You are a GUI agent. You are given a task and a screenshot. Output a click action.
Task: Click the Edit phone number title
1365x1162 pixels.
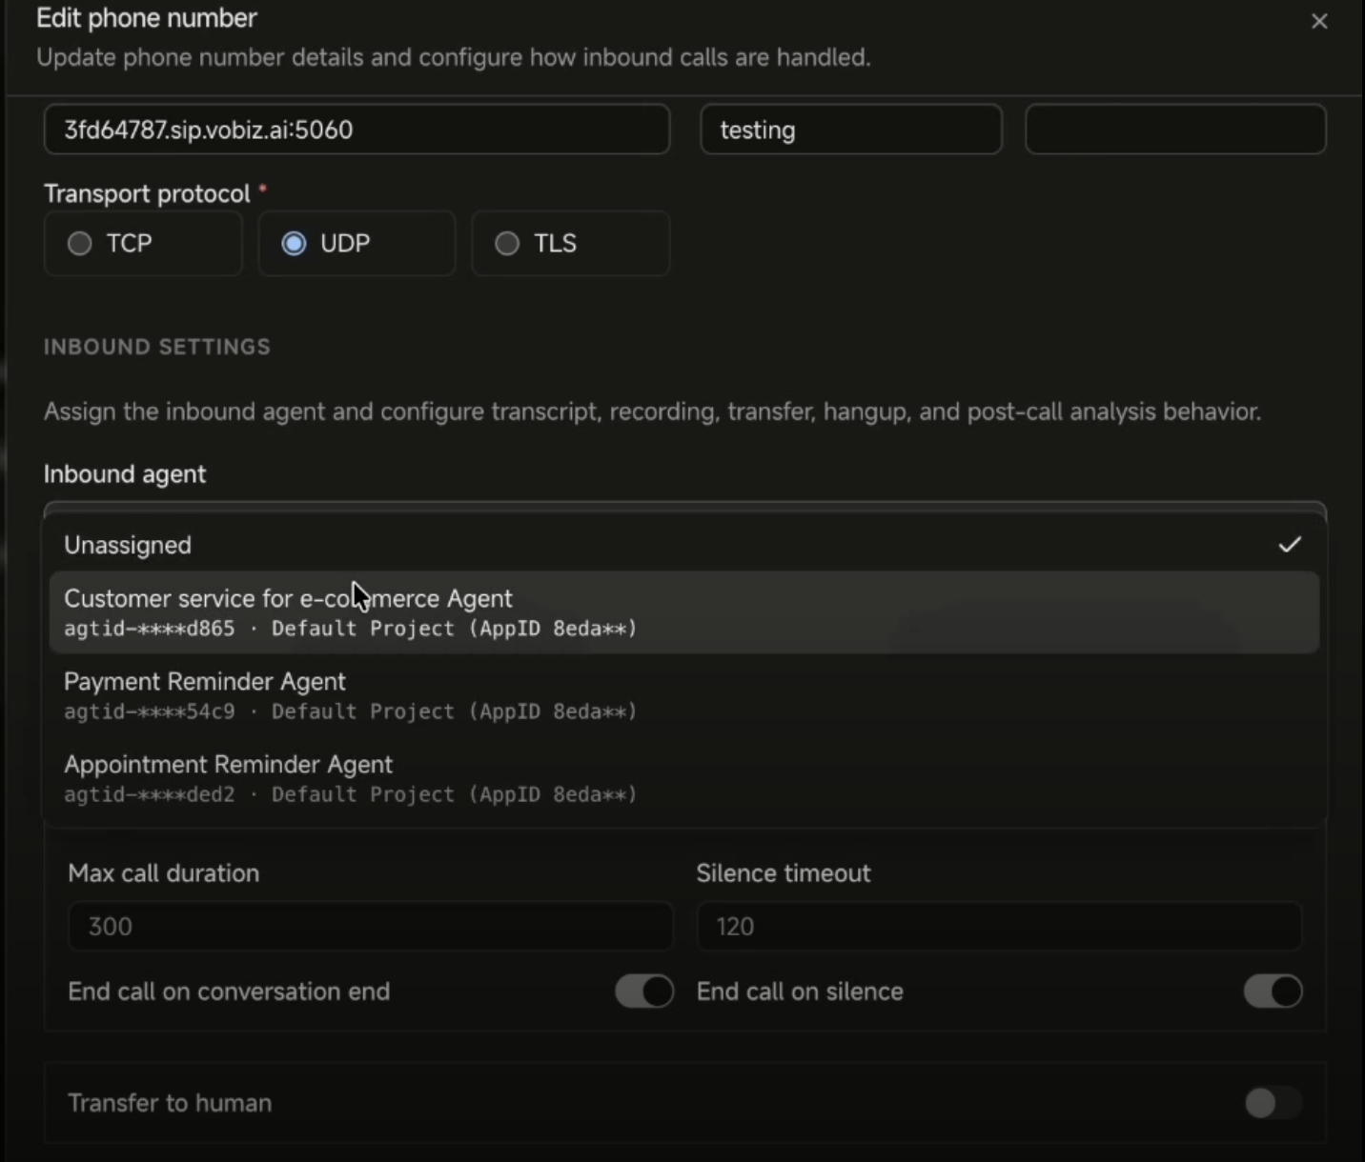pos(147,18)
